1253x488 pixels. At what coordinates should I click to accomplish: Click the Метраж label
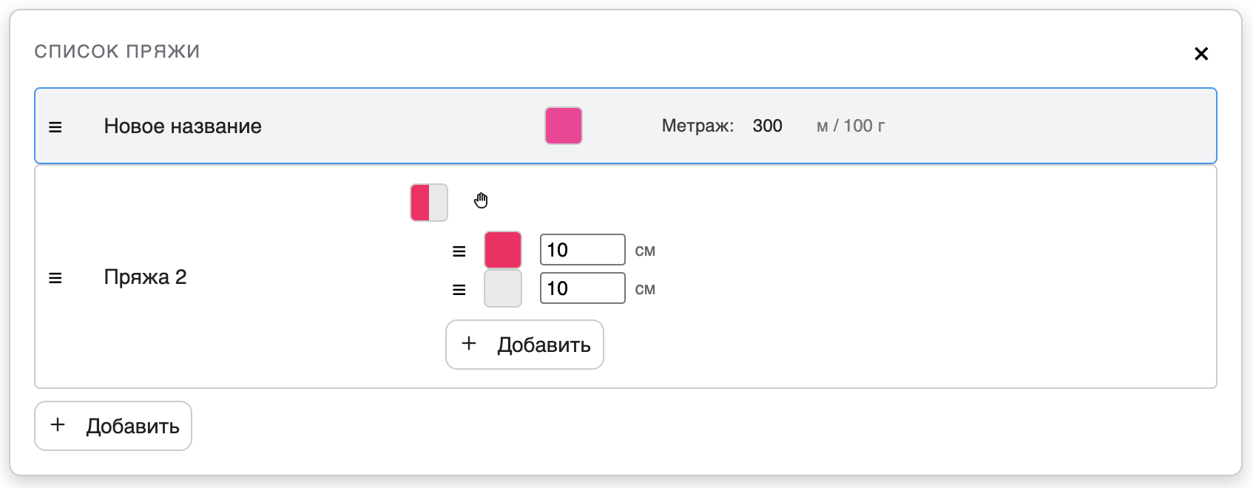697,126
